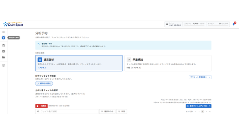Toggle the 選択中のみ filter
The height and width of the screenshot is (134, 239).
[x=107, y=111]
